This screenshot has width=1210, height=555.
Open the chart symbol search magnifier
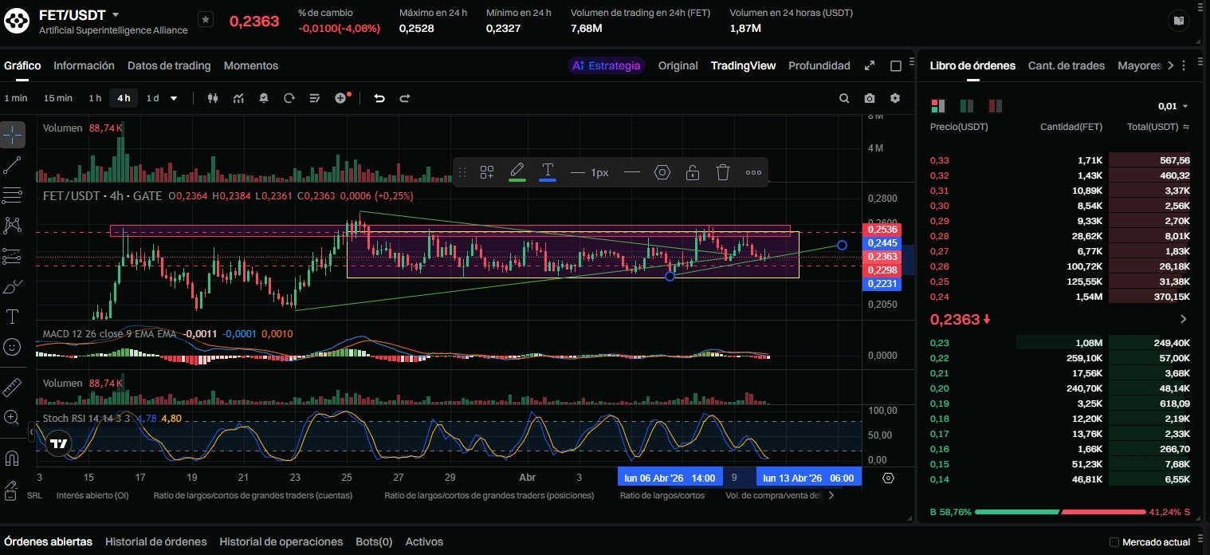[844, 98]
